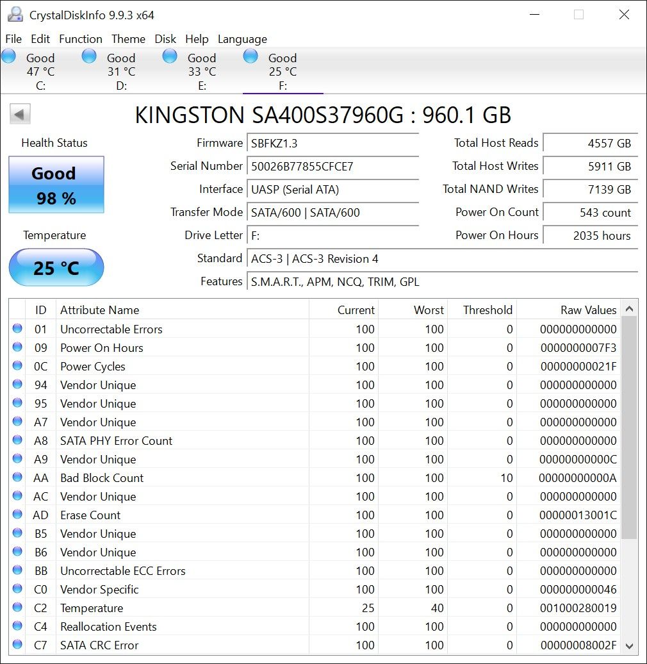Screen dimensions: 647x664
Task: Click Total Host Reads value 4557 GB
Action: coord(590,144)
